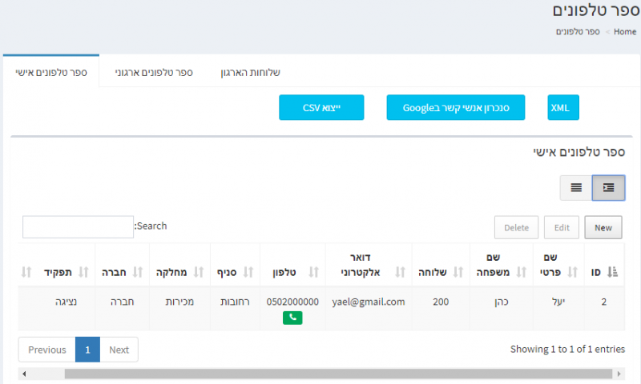Switch to compact list view icon
Viewport: 641px width, 384px height.
coord(575,187)
